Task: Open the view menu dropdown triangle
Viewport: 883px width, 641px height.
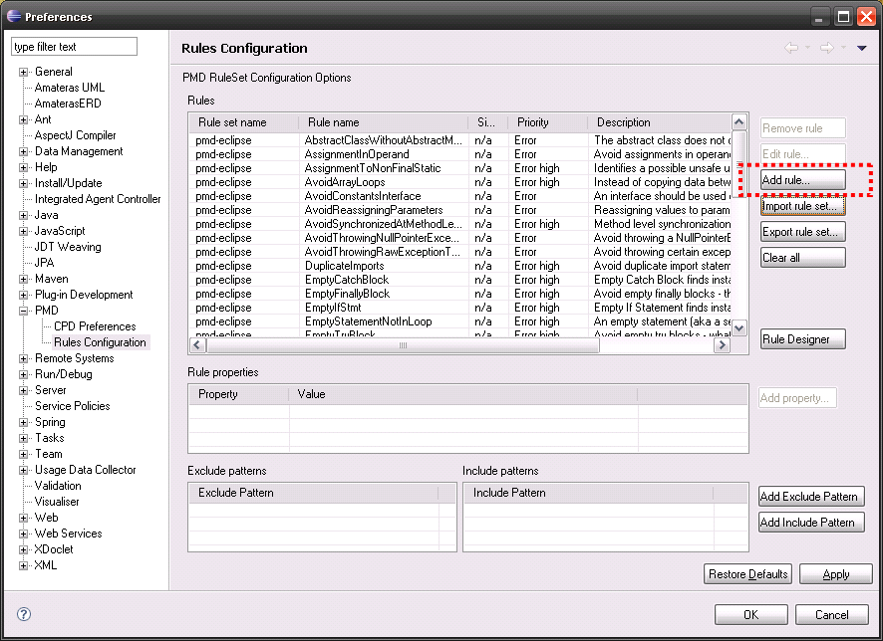Action: click(861, 48)
